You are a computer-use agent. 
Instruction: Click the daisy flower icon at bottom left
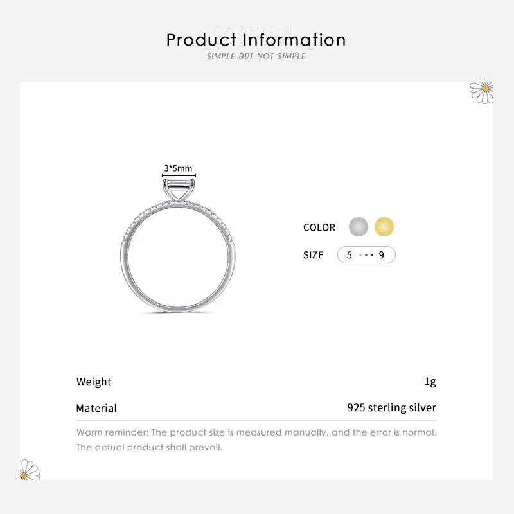tap(29, 470)
